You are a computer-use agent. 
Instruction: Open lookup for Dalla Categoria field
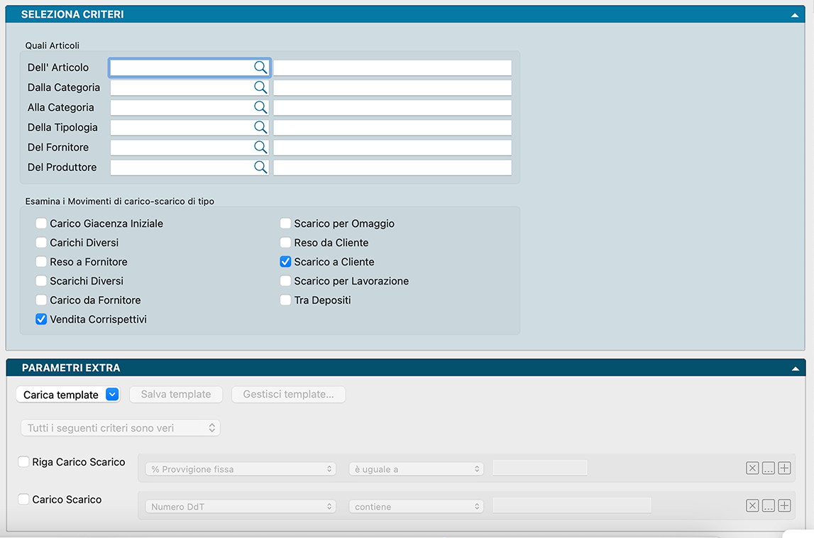point(260,87)
